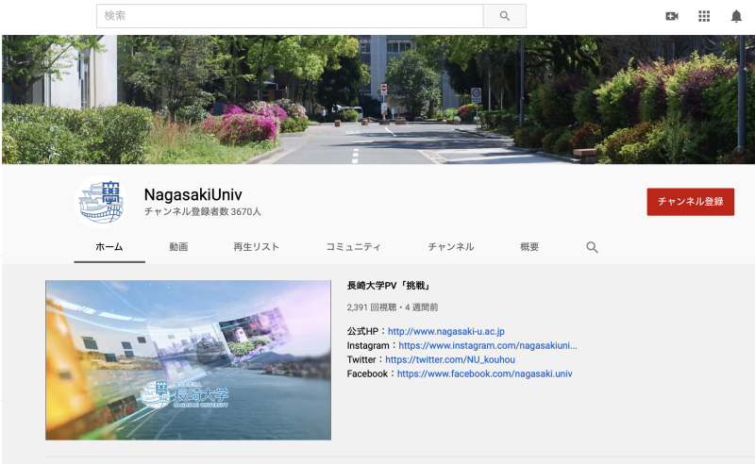Image resolution: width=755 pixels, height=464 pixels.
Task: Go to the コミュニティ tab
Action: pos(353,247)
